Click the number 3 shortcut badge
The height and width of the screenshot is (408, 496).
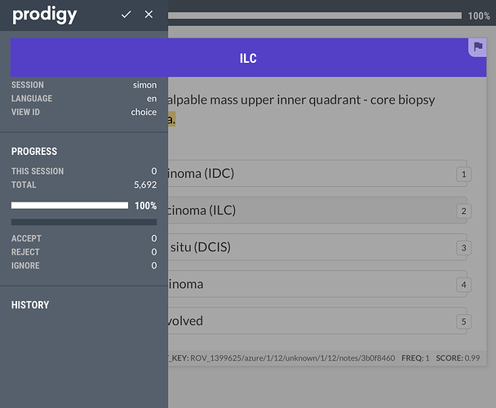(x=463, y=248)
